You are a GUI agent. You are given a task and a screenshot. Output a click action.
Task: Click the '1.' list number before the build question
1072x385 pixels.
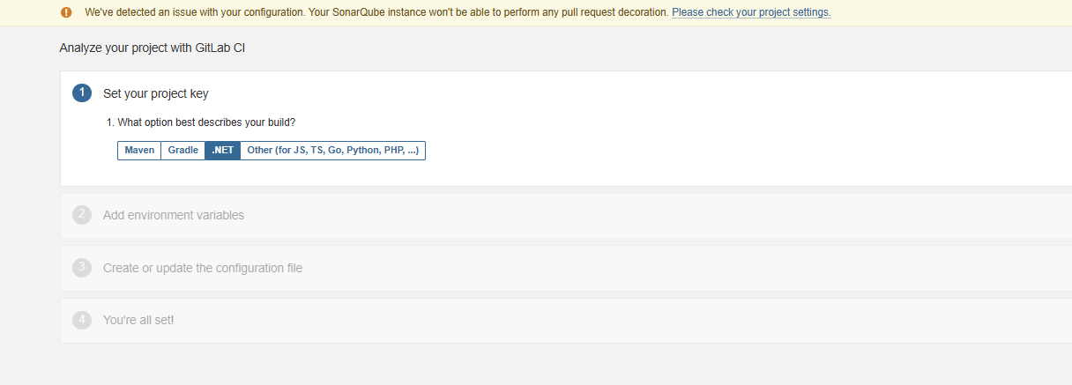110,122
